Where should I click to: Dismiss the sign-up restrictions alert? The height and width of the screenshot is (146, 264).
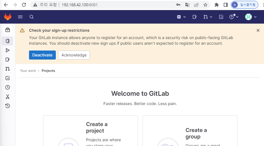[x=258, y=30]
